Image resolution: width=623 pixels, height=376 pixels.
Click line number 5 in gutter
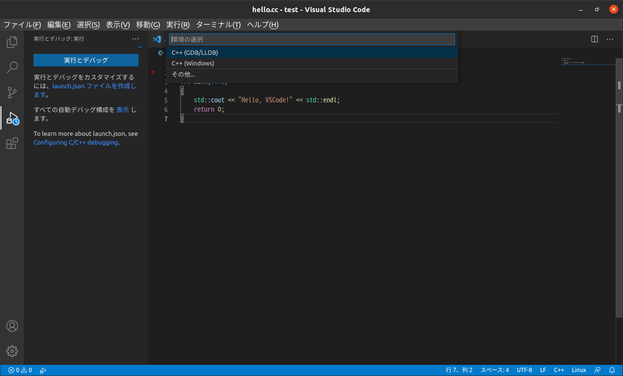tap(166, 100)
